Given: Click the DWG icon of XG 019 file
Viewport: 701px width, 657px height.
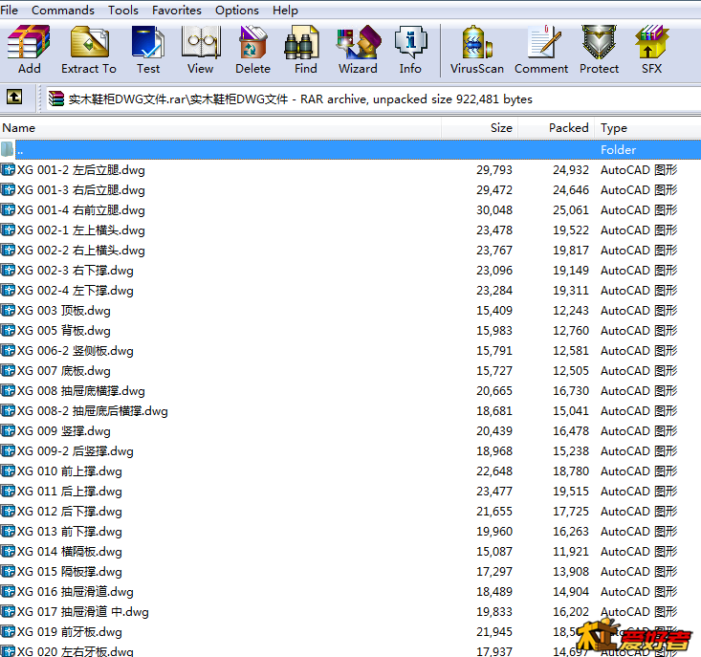Looking at the screenshot, I should tap(8, 631).
